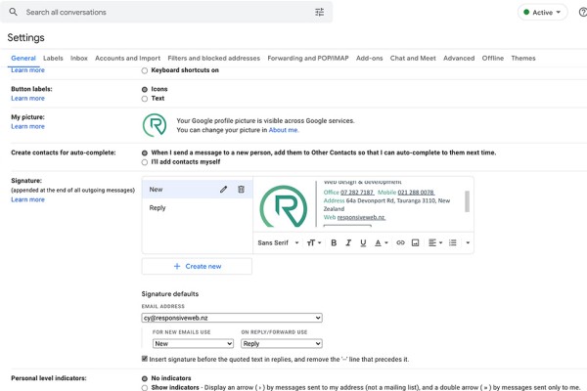Toggle underline in signature editor

(363, 243)
